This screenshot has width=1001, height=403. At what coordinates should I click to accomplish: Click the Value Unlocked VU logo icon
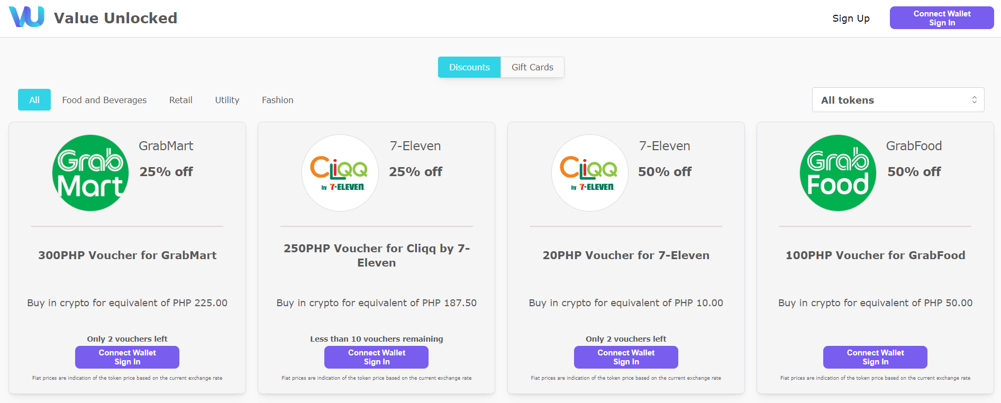[26, 17]
